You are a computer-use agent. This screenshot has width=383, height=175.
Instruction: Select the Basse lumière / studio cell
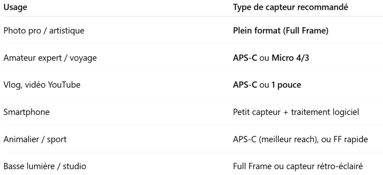tap(45, 166)
